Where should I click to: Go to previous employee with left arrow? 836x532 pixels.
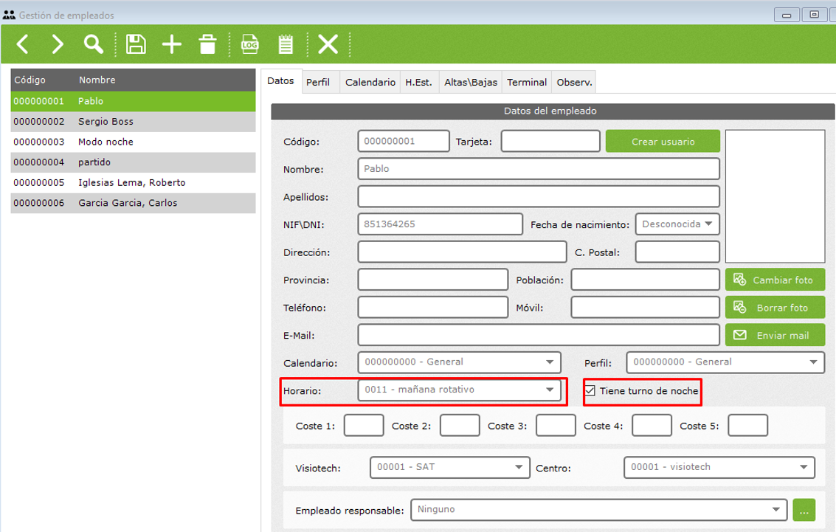pos(23,45)
